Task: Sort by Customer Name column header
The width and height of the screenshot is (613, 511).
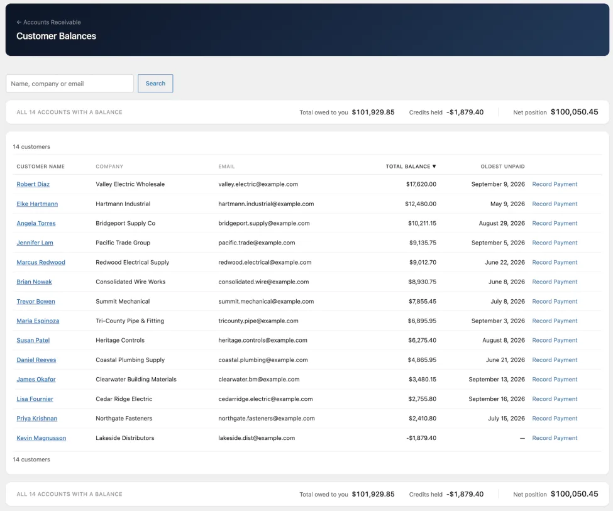Action: coord(41,167)
